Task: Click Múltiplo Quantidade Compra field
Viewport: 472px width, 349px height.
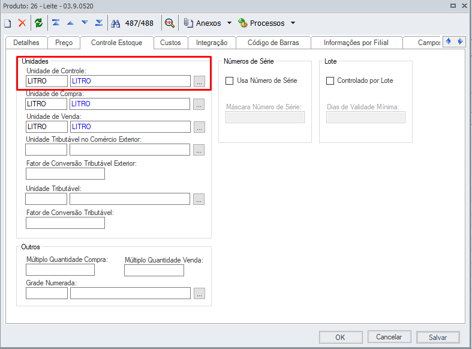Action: click(x=60, y=270)
